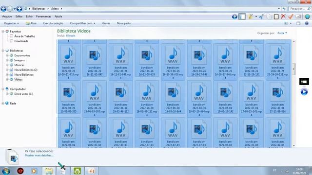Click the yellow padlock folder toolbar icon
The width and height of the screenshot is (312, 175).
(251, 17)
